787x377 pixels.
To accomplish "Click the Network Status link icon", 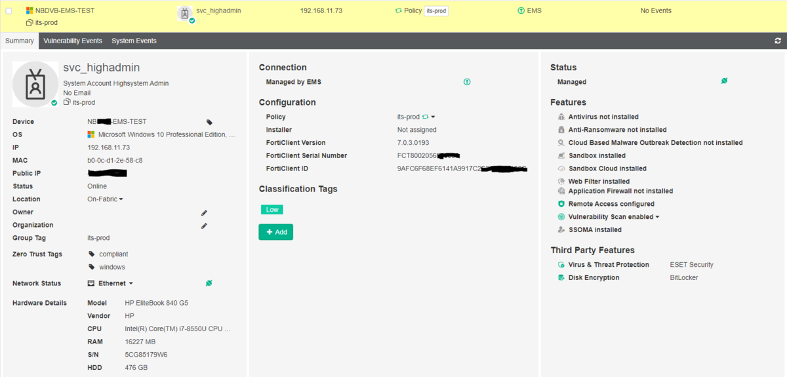I will click(209, 283).
